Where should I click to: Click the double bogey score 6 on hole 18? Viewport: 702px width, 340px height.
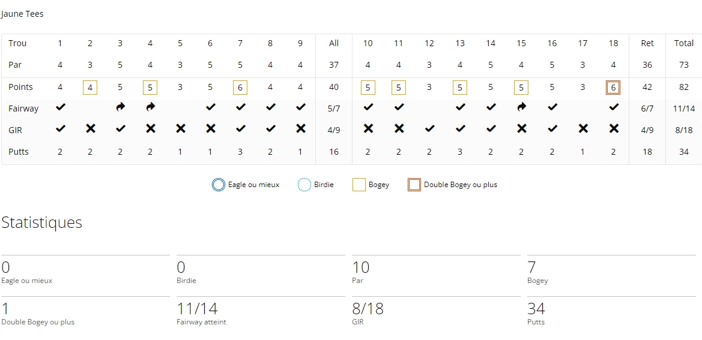613,88
